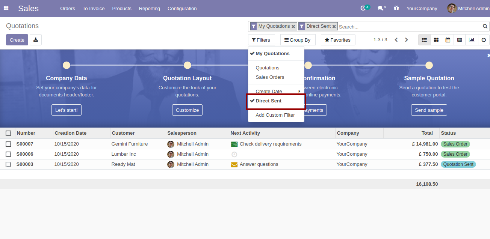Click the Sample Quotation step circle

429,65
